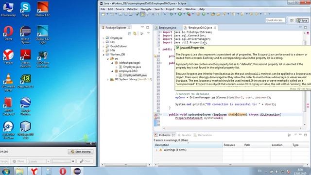Image resolution: width=311 pixels, height=175 pixels.
Task: Open the Refactor menu
Action: pyautogui.click(x=132, y=9)
